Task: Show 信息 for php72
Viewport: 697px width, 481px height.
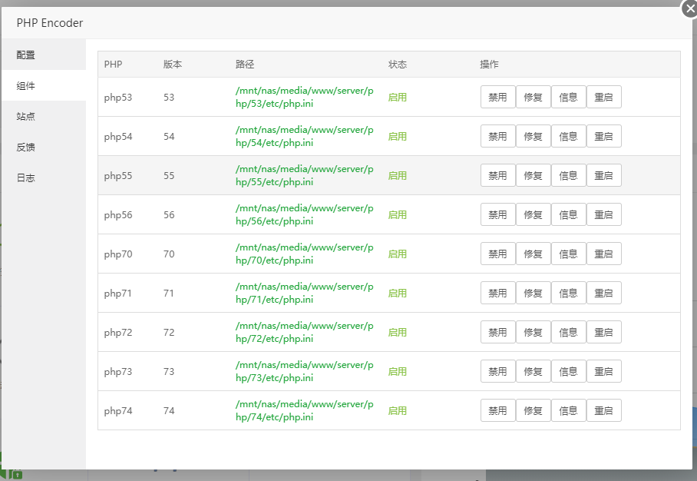Action: [x=568, y=332]
